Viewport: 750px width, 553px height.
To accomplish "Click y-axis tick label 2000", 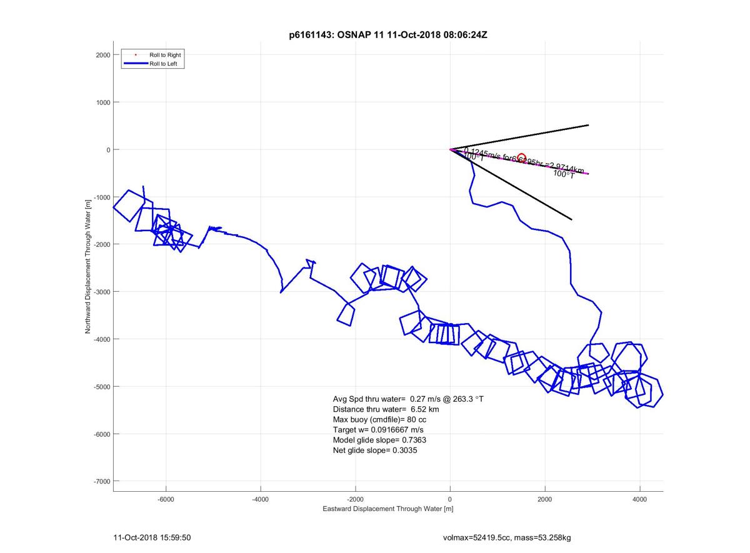I will pyautogui.click(x=103, y=55).
